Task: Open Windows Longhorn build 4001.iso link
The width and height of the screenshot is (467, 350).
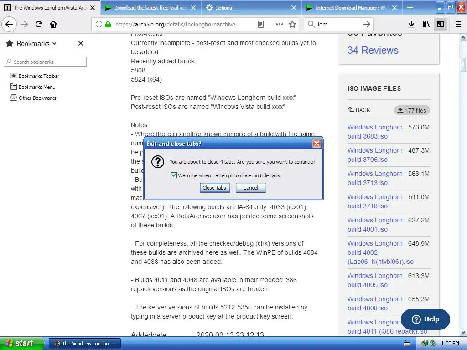Action: 375,224
